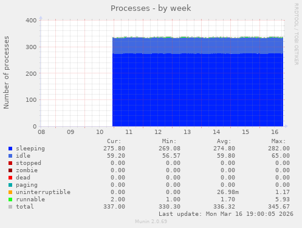Screen dimensions: 302x228
Task: Click the 'idle' legend label
Action: 23,156
